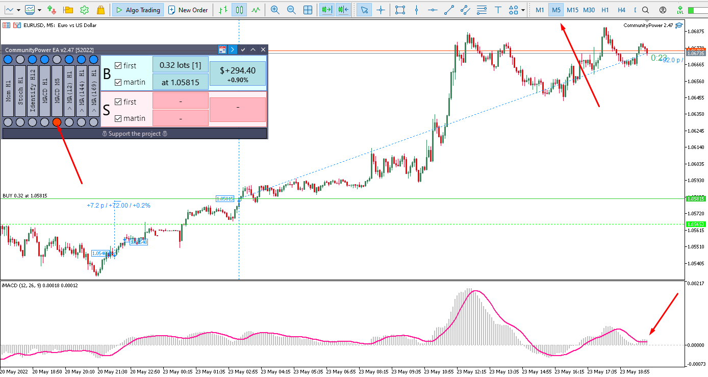Toggle Sell 'martin' checkbox

[x=118, y=118]
